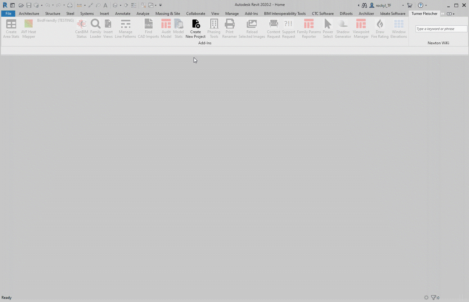Viewport: 469px width, 302px height.
Task: Open the File menu
Action: (8, 14)
